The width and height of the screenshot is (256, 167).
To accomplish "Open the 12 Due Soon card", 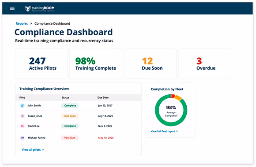I will (150, 64).
